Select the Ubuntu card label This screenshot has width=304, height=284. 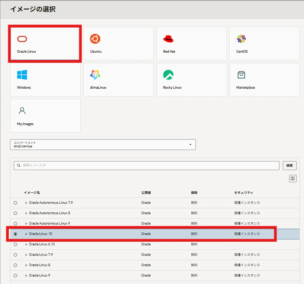(x=96, y=52)
